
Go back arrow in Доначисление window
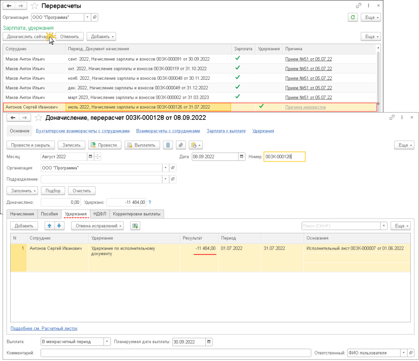tap(13, 117)
